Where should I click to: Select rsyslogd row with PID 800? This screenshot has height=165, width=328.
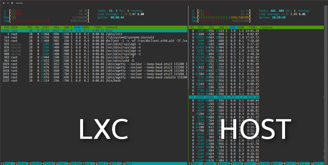point(94,54)
